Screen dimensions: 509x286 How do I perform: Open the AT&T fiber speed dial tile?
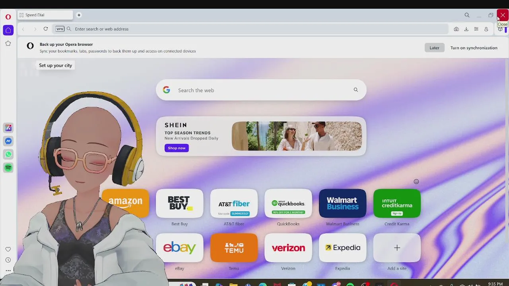234,203
